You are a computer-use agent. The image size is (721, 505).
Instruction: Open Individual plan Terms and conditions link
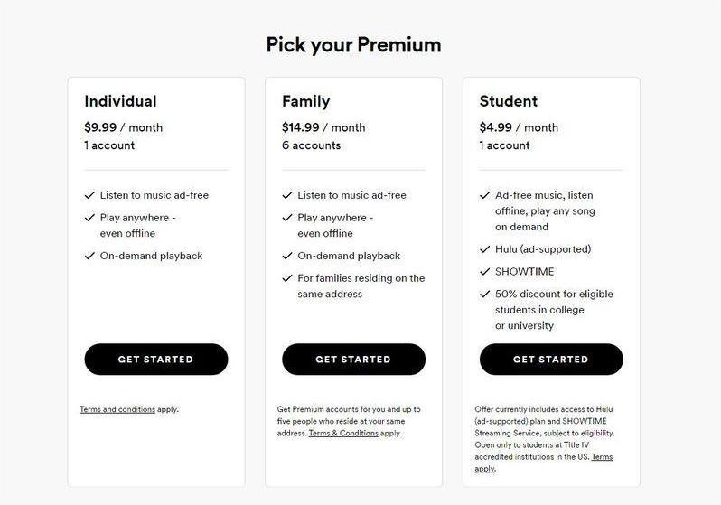pyautogui.click(x=117, y=409)
